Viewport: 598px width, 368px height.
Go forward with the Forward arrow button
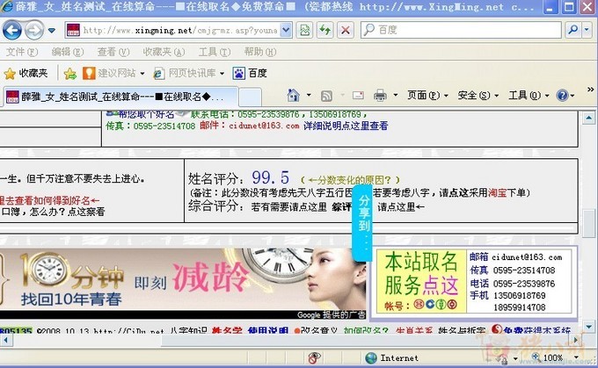tap(33, 30)
